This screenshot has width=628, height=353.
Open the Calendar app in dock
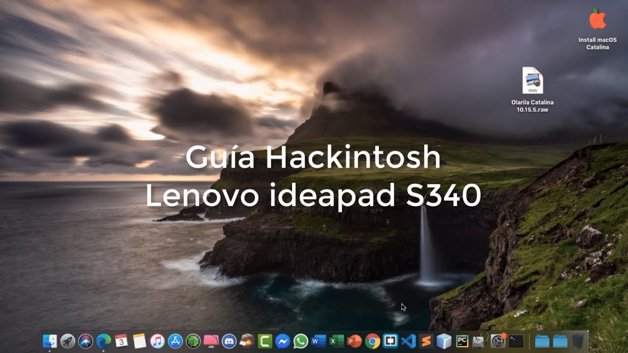tap(121, 341)
